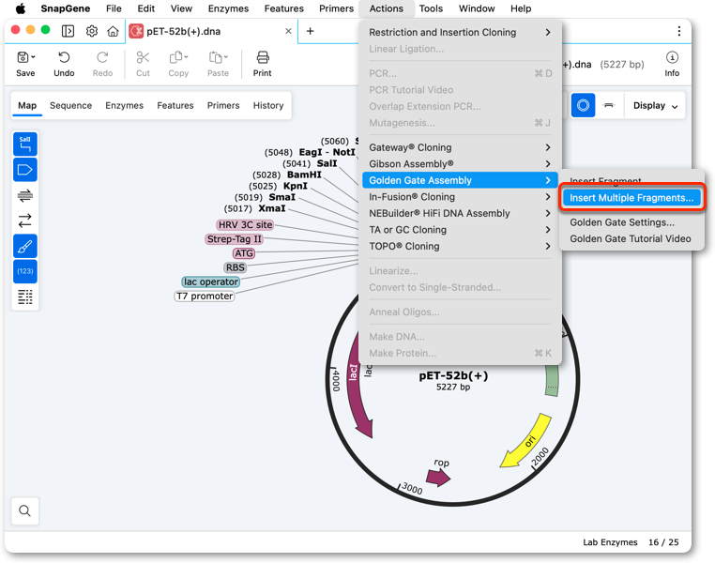Select the linear map view button
This screenshot has width=715, height=563.
608,106
